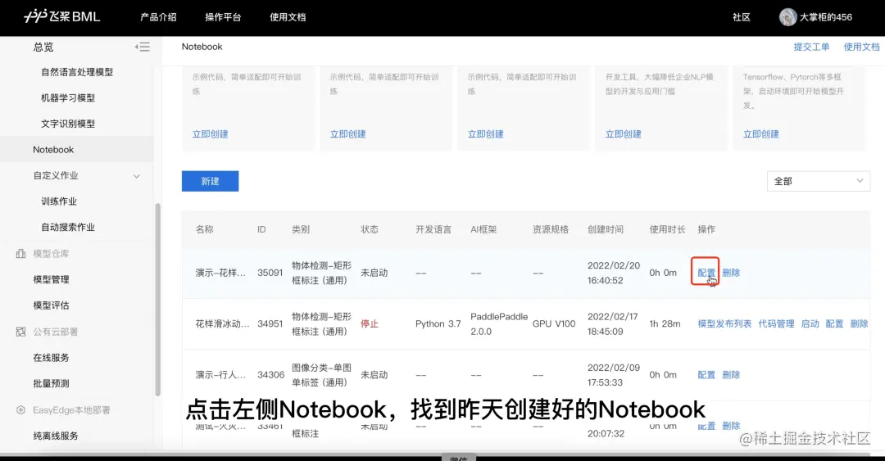
Task: Click 配置 for notebook 34306
Action: (x=706, y=375)
